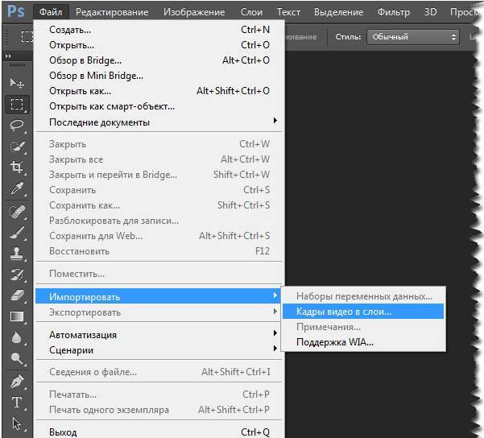Screen dimensions: 484x438
Task: Open the 3D menu
Action: click(x=430, y=12)
